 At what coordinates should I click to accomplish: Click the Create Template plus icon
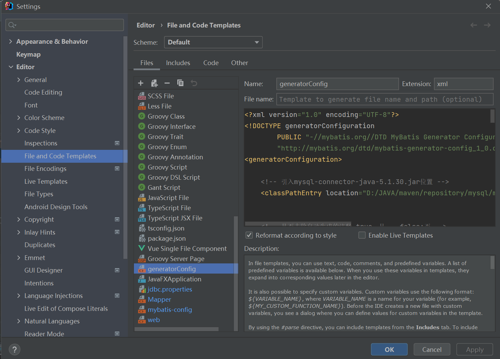click(141, 83)
